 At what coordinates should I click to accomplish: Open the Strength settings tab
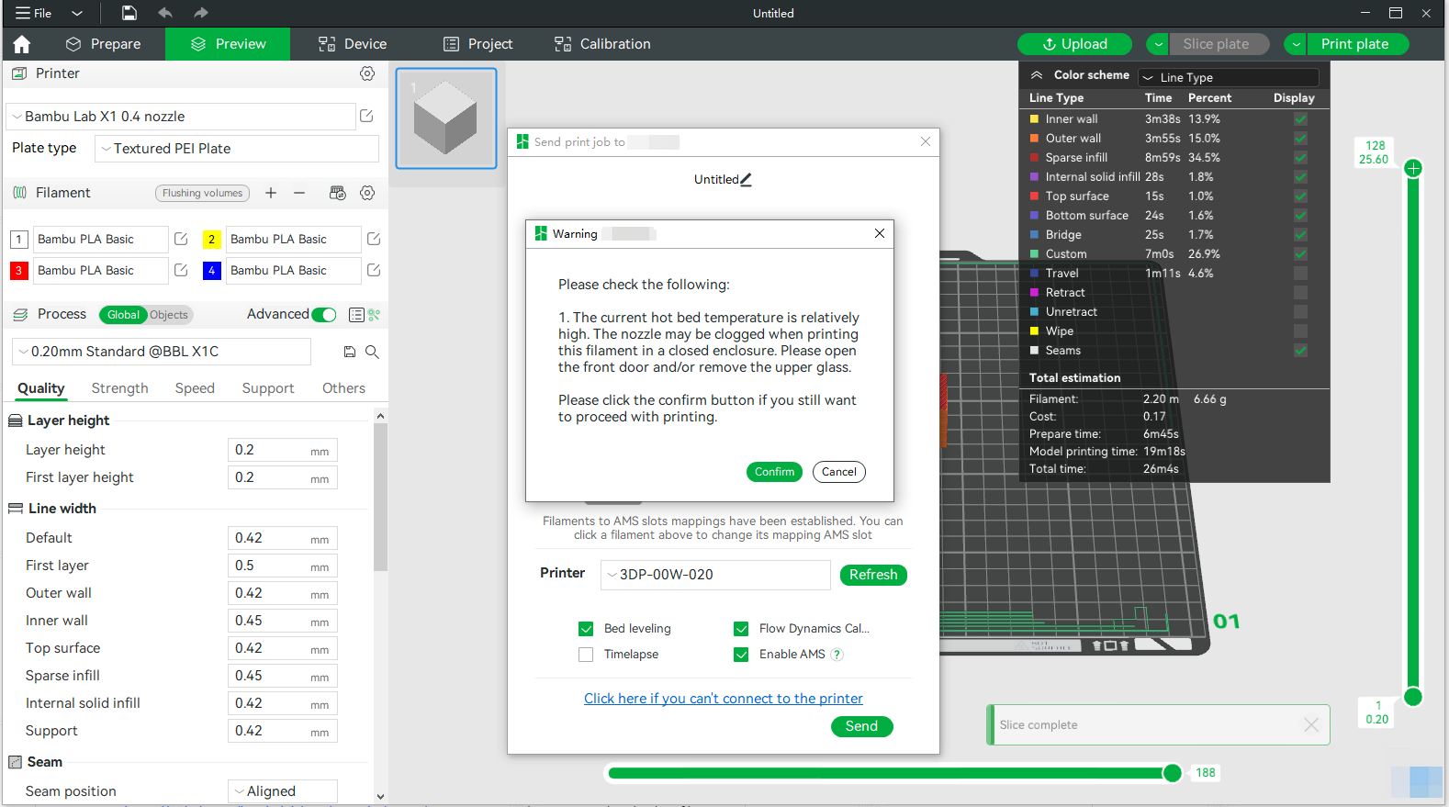tap(120, 388)
